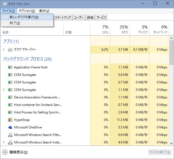Open the 表示(V) menu
Viewport: 174px width, 159px height.
click(44, 11)
